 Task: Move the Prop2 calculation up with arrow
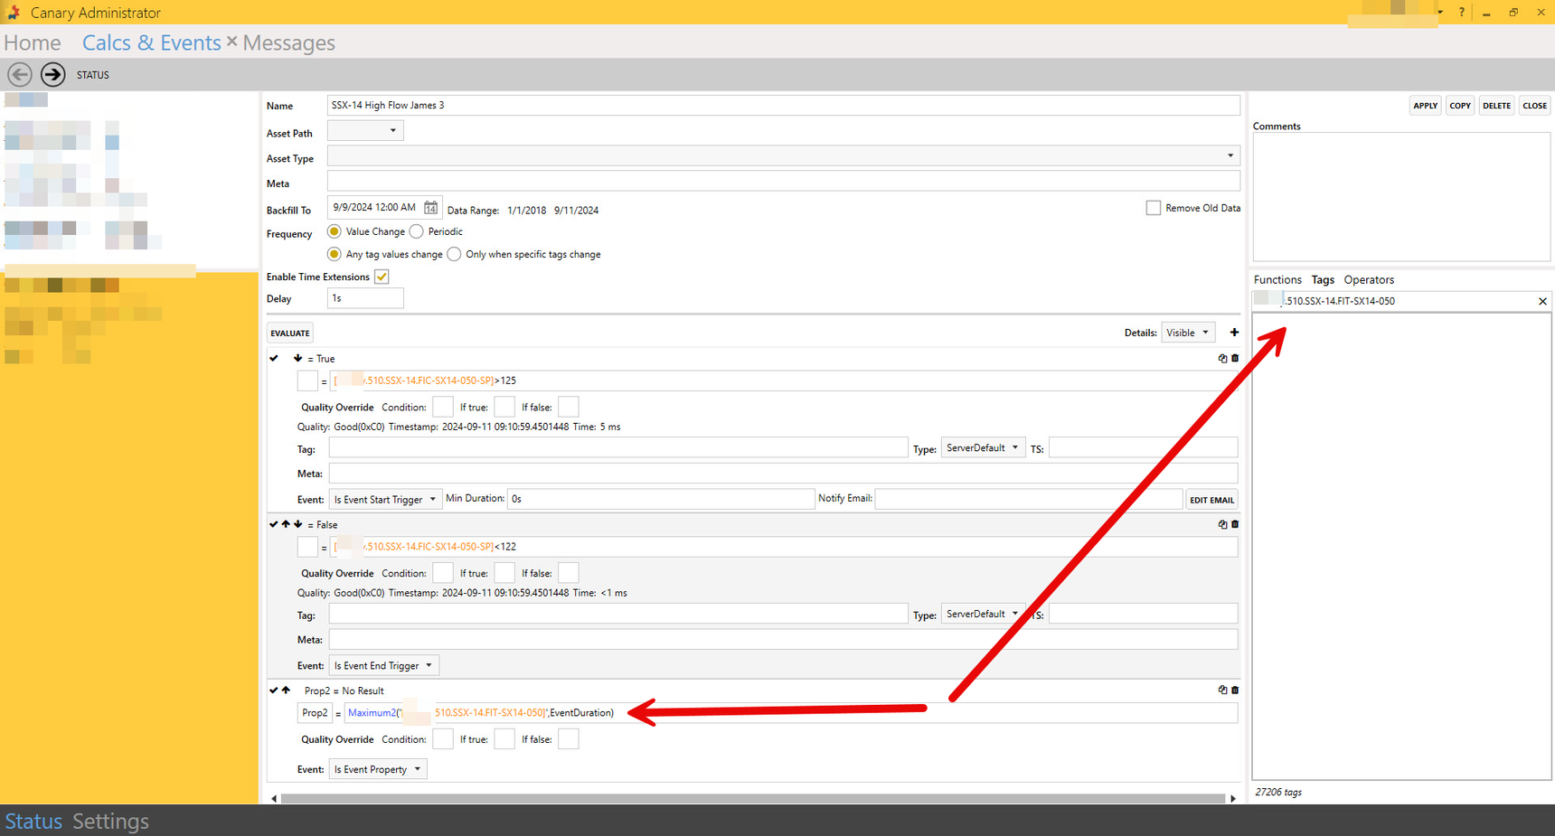(287, 690)
